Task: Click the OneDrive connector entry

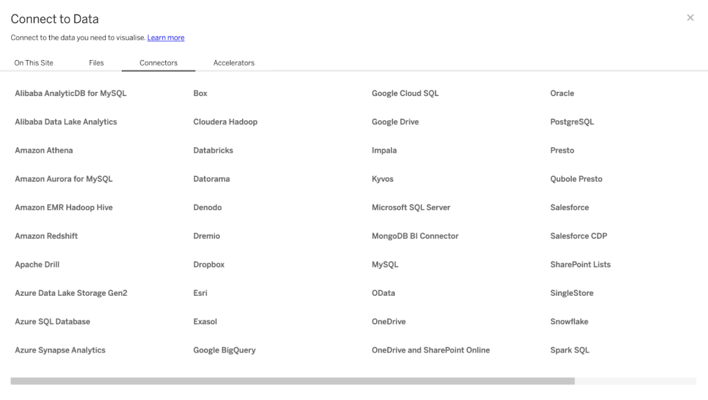Action: click(389, 321)
